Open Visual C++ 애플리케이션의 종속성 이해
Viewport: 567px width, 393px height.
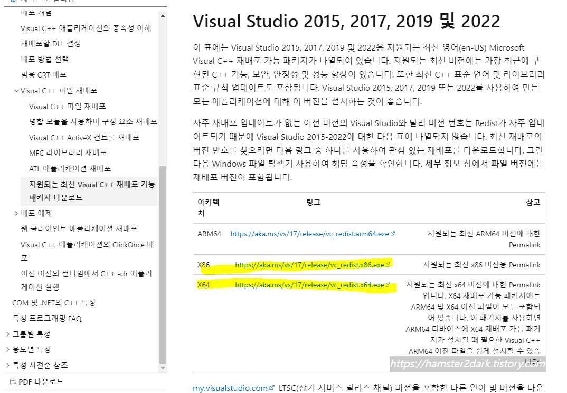click(86, 28)
